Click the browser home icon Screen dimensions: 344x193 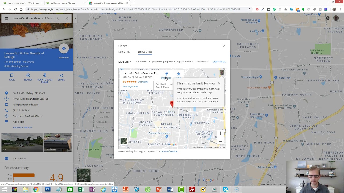click(x=21, y=9)
